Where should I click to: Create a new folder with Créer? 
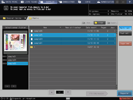click(100, 23)
